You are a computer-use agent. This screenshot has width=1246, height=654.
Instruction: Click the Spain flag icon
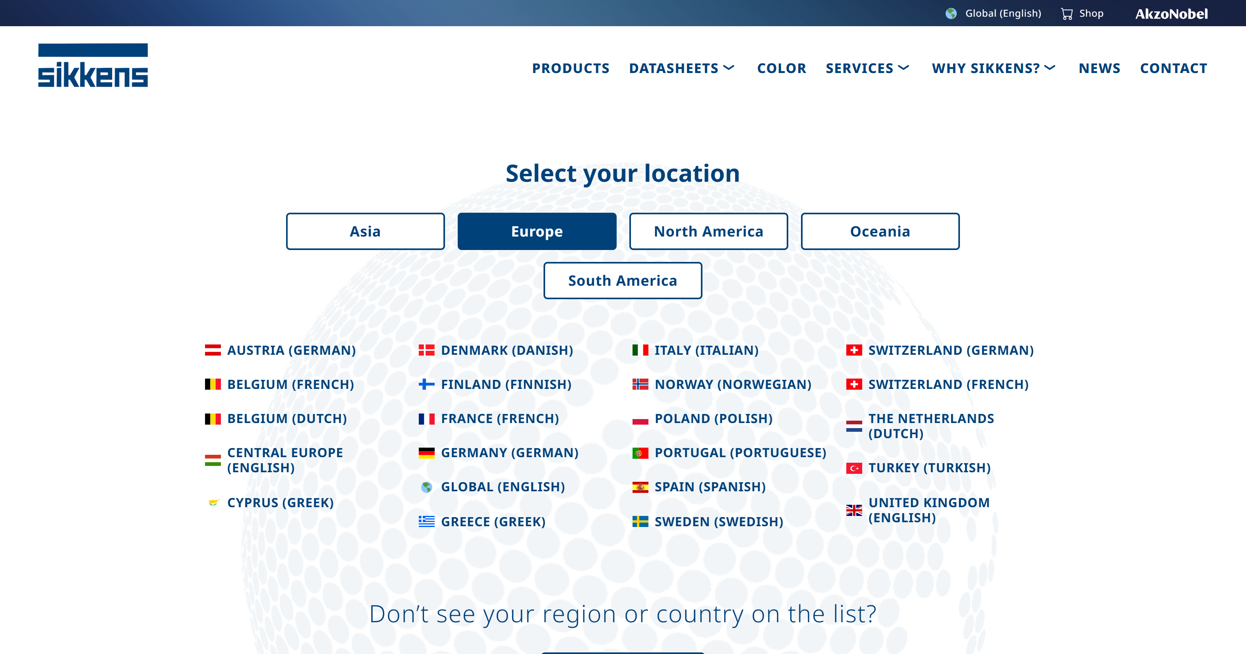640,487
